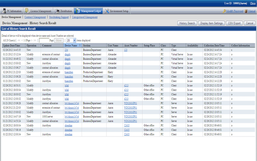Click the CSV Export button
This screenshot has width=257, height=161.
[x=234, y=23]
